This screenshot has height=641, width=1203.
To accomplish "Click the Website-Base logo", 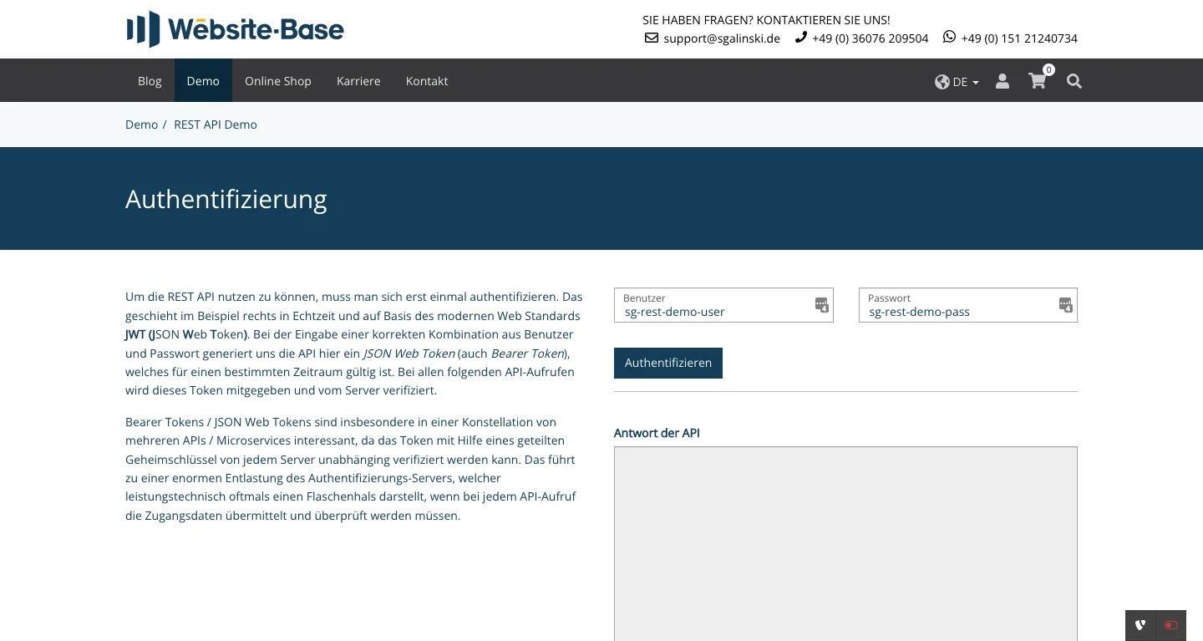I will coord(235,29).
